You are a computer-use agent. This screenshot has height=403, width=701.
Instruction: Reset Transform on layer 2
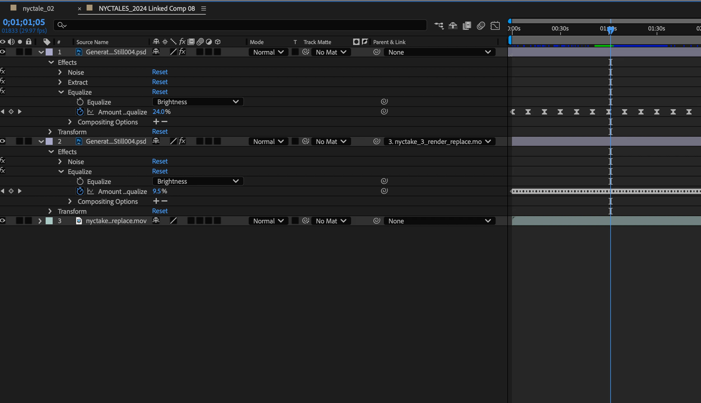[160, 211]
